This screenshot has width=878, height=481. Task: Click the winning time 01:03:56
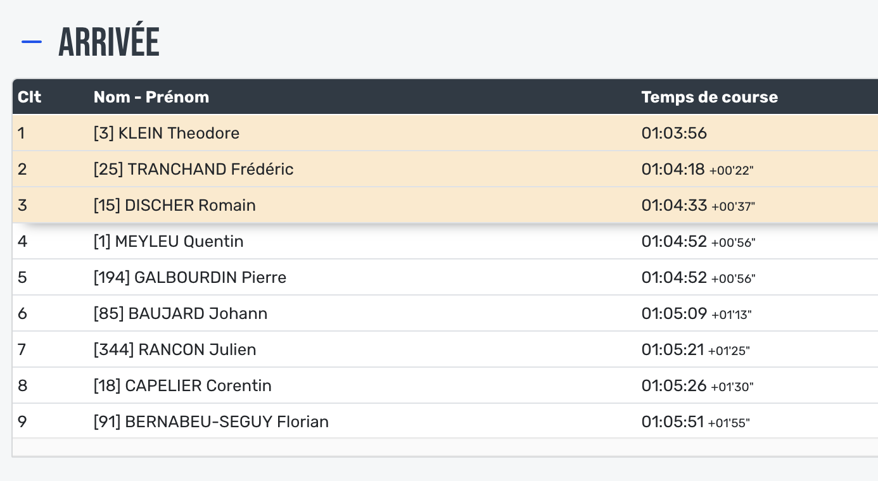point(674,133)
